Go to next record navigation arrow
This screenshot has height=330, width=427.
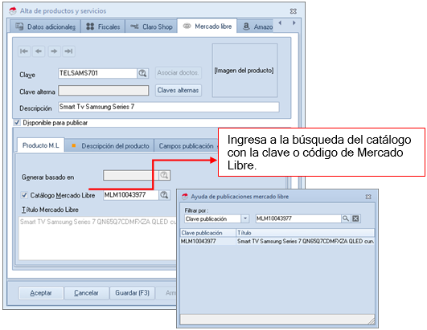click(x=54, y=51)
